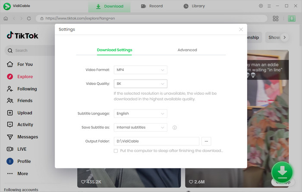
Task: Close the Settings dialog
Action: click(241, 29)
